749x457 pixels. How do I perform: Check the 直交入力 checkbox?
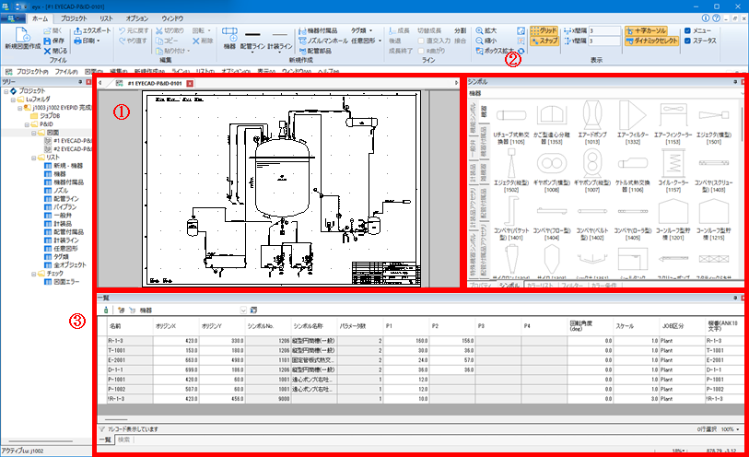pyautogui.click(x=420, y=41)
